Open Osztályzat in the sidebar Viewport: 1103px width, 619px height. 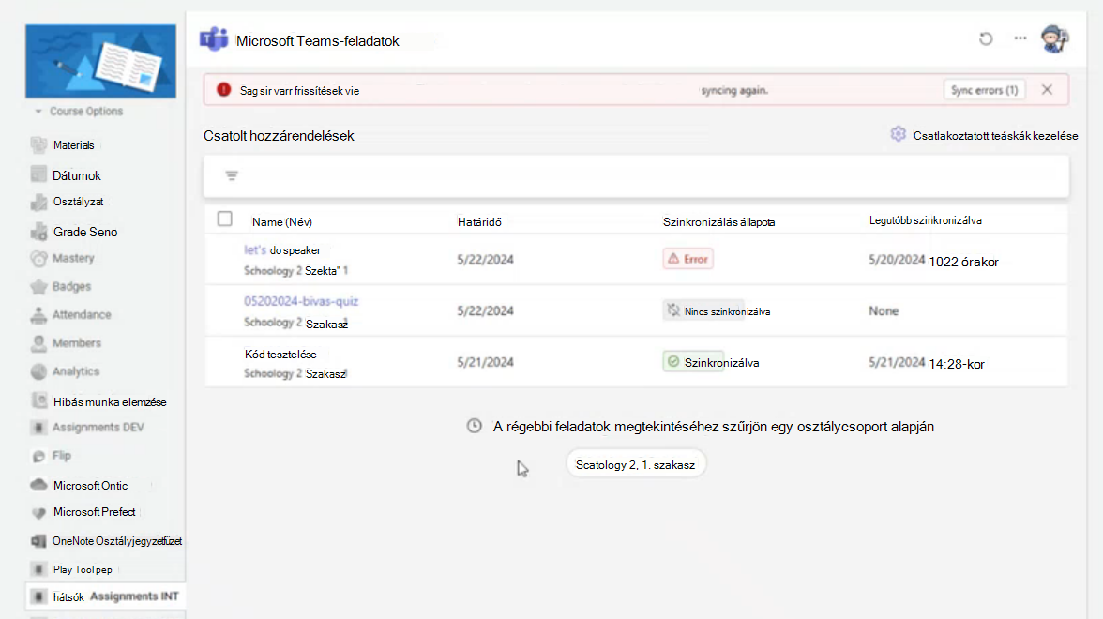(x=78, y=202)
